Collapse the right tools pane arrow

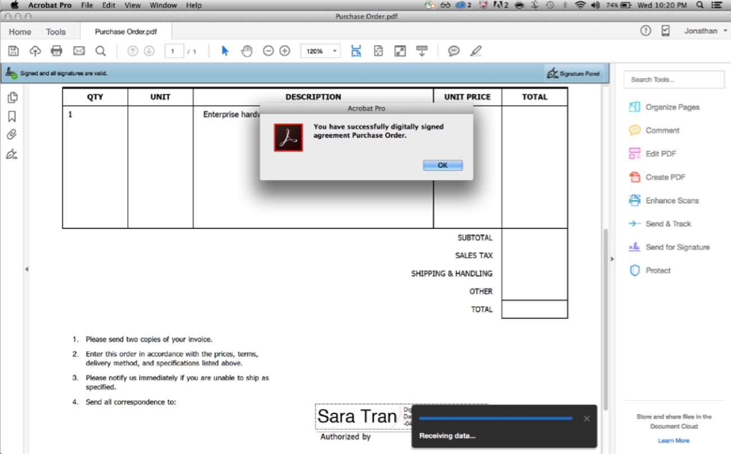612,259
